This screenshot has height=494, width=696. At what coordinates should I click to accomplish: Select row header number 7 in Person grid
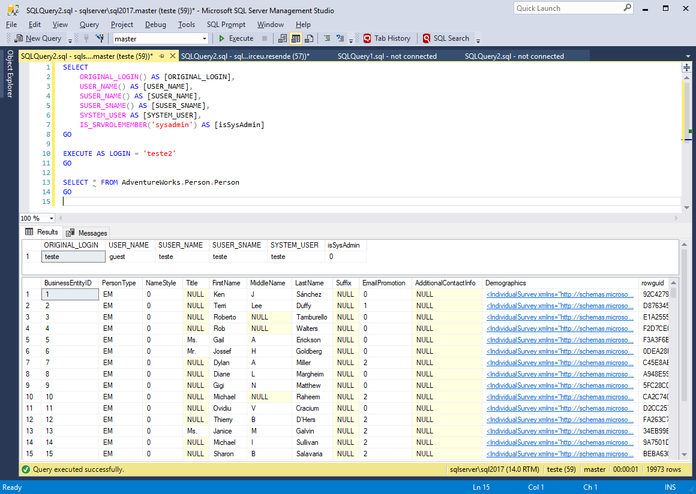pyautogui.click(x=31, y=363)
